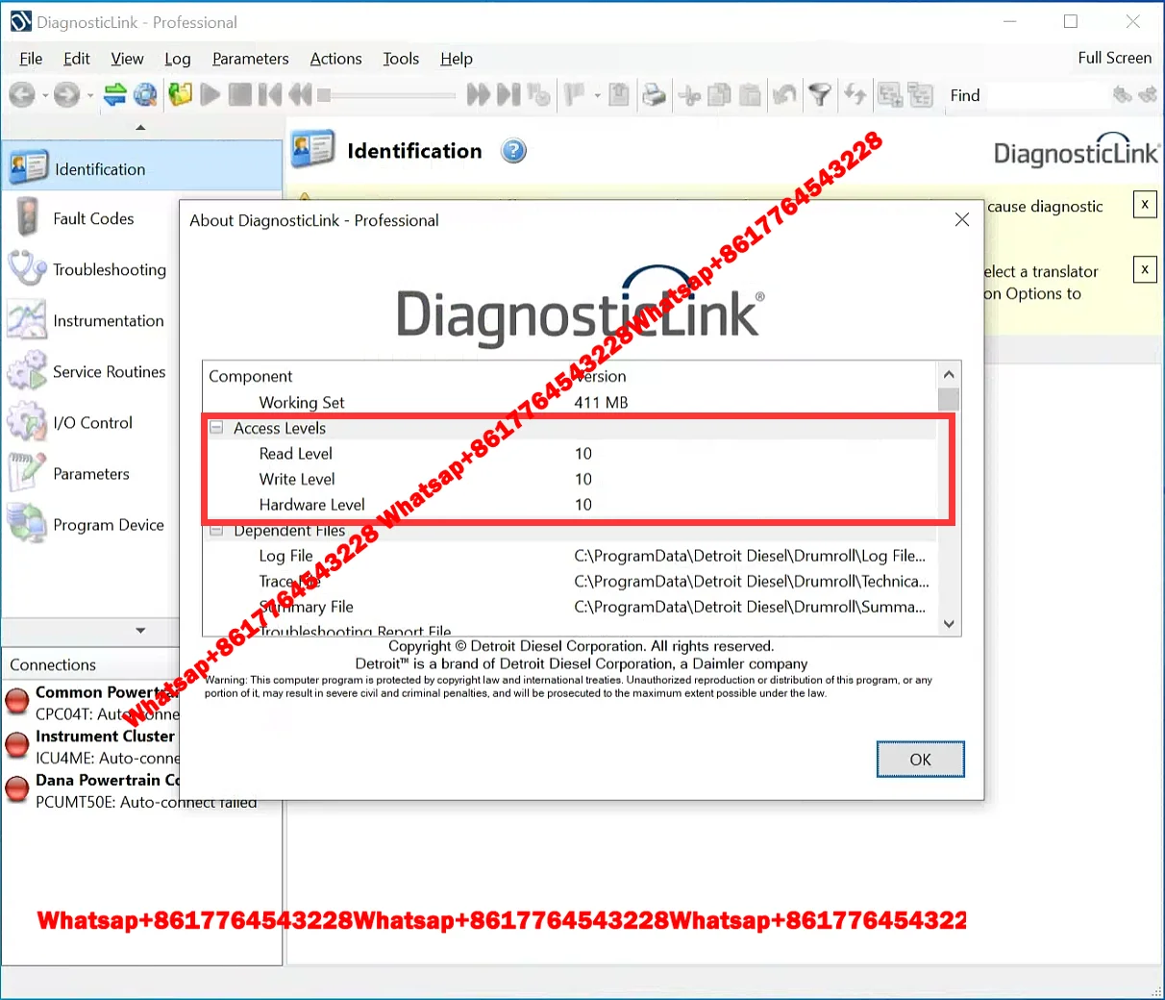Click the blue help question mark icon
This screenshot has height=1000, width=1165.
point(514,151)
